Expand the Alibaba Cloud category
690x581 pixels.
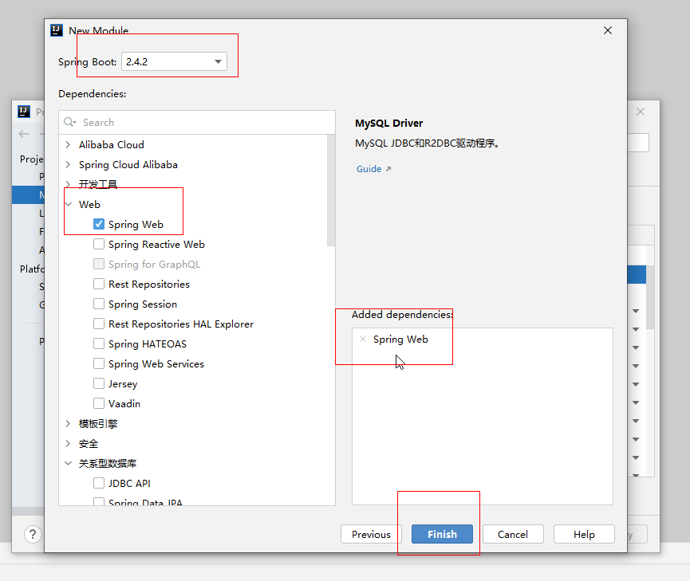pos(68,144)
